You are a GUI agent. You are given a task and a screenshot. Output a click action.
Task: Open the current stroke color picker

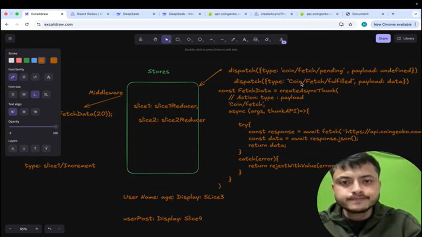tap(54, 60)
